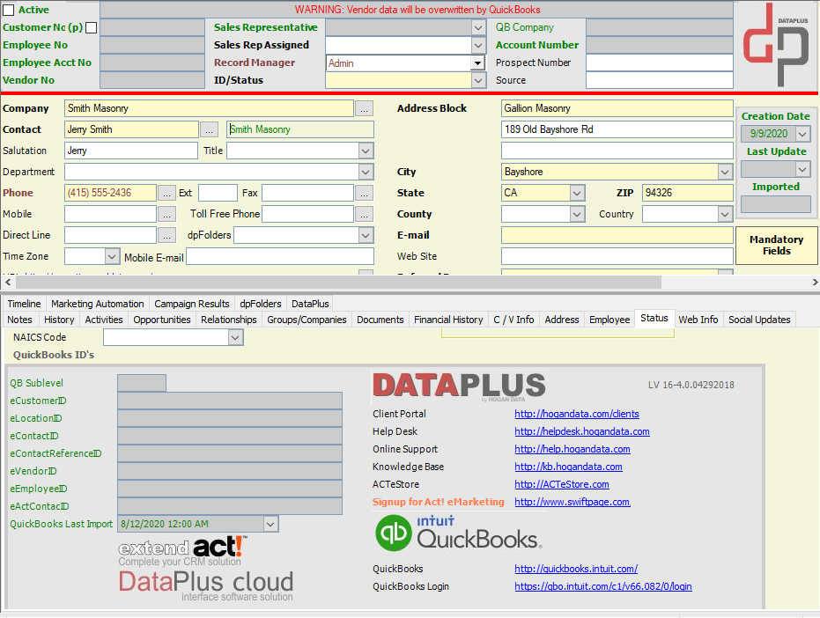Open the NAICS Code dropdown
This screenshot has width=820, height=618.
(x=235, y=338)
